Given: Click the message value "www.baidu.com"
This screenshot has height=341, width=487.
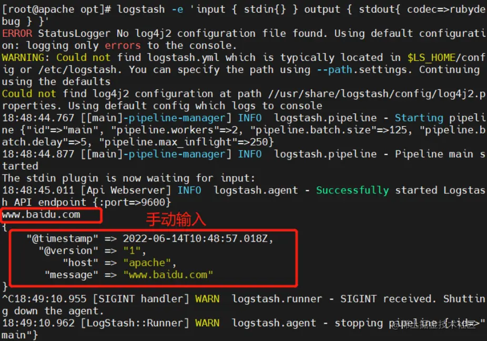Looking at the screenshot, I should [x=168, y=275].
